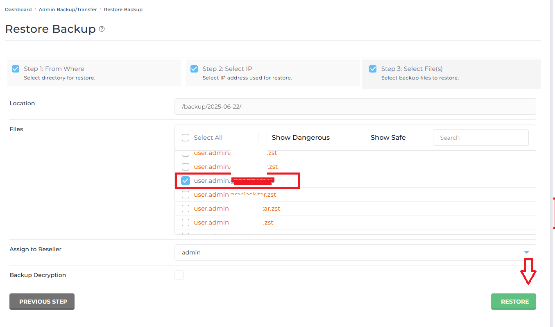Screen dimensions: 555x327
Task: Toggle the Backup Decryption checkbox
Action: [179, 275]
